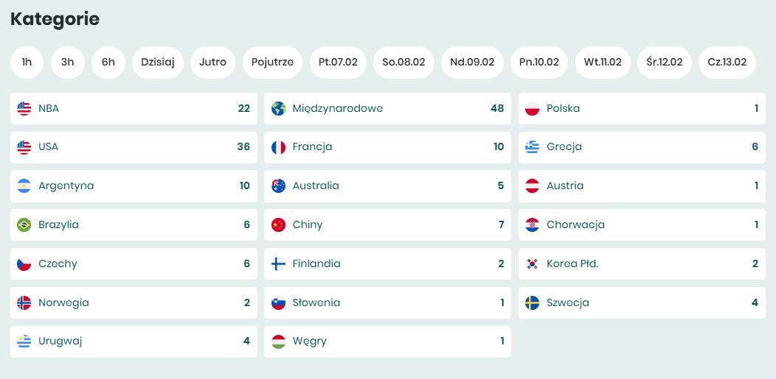Image resolution: width=776 pixels, height=379 pixels.
Task: Click the Australian flag icon
Action: [278, 186]
